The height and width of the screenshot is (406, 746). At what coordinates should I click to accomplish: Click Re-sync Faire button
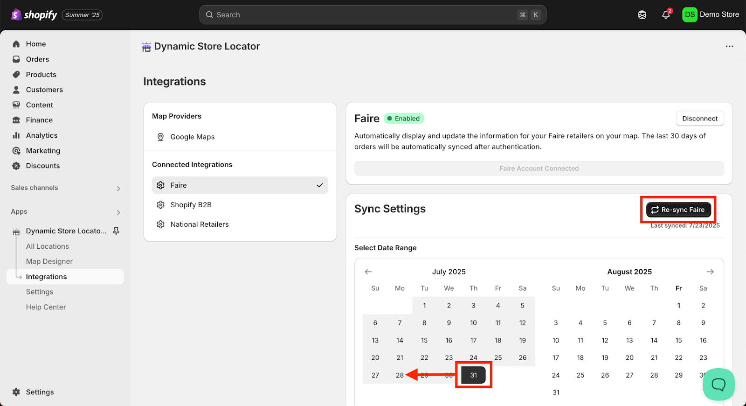[678, 210]
